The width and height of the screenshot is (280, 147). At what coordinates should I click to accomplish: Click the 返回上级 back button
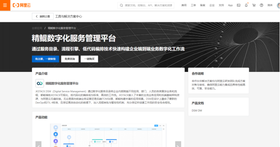pyautogui.click(x=43, y=17)
